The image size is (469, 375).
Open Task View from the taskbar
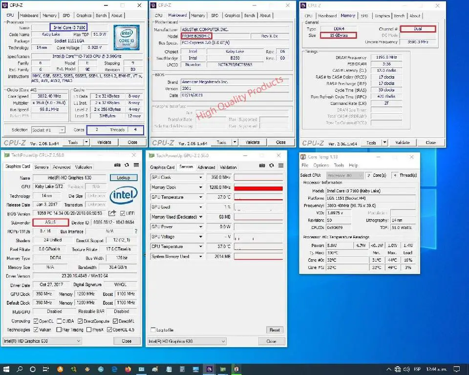[x=46, y=369]
